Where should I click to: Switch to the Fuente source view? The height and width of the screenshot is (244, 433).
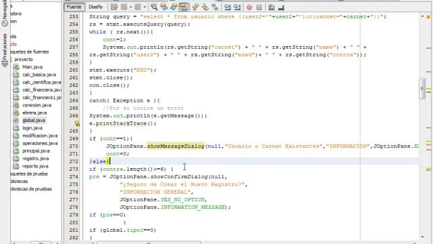[74, 7]
